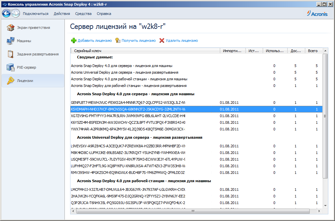The height and width of the screenshot is (221, 335).
Task: Click the horizontal scrollbar right arrow
Action: 319,211
